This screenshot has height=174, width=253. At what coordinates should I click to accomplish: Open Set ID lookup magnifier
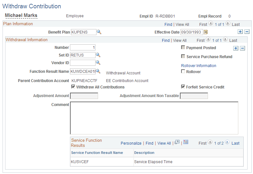[98, 55]
